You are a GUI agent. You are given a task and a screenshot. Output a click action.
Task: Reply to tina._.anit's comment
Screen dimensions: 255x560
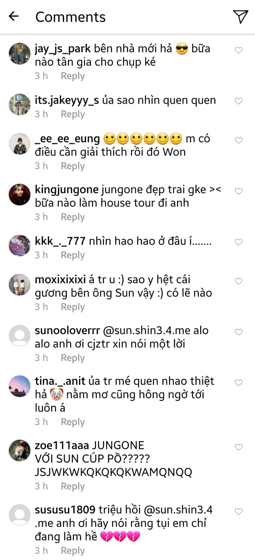[73, 422]
